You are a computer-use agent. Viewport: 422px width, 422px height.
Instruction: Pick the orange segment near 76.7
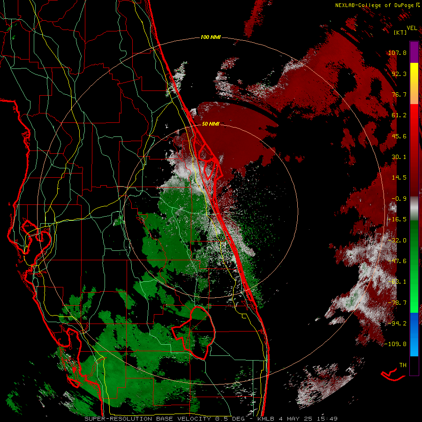point(414,94)
